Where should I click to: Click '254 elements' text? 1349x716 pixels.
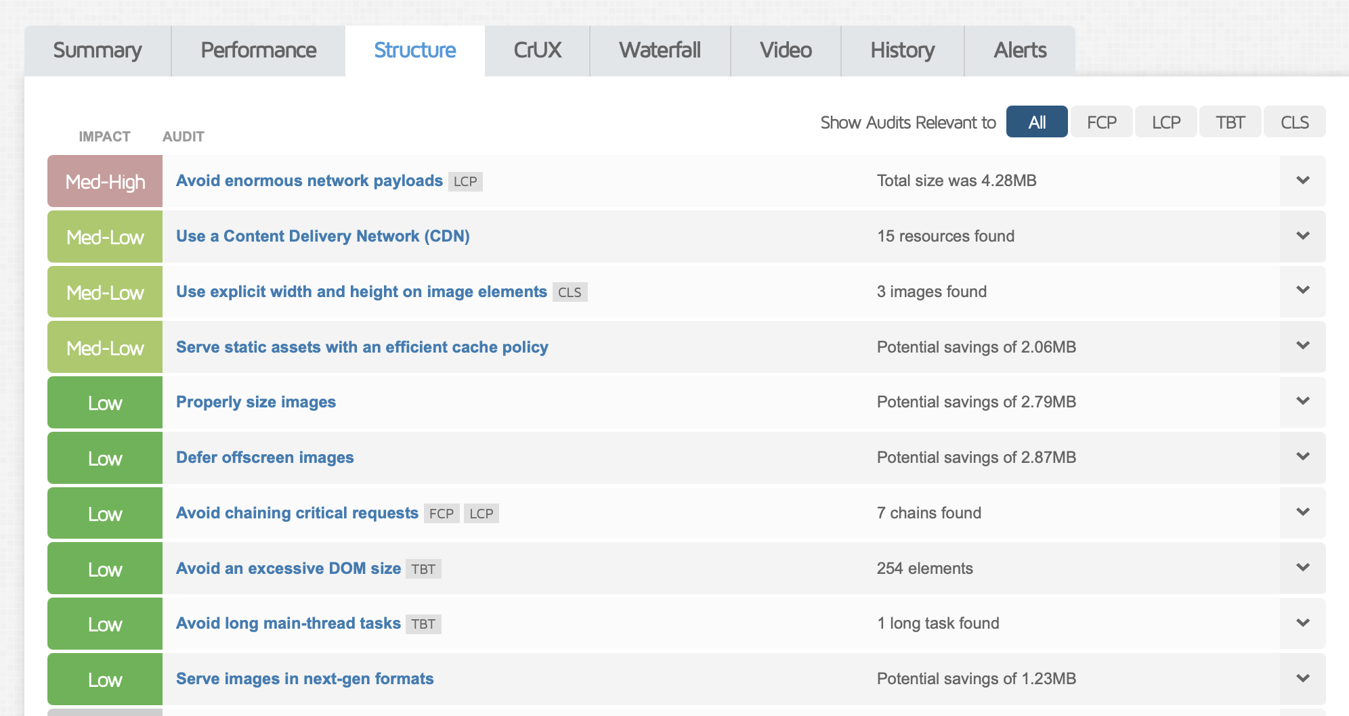925,568
